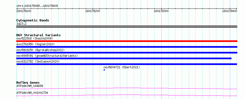
Task: Click the 160178400 ruler tick label
Action: click(230, 11)
